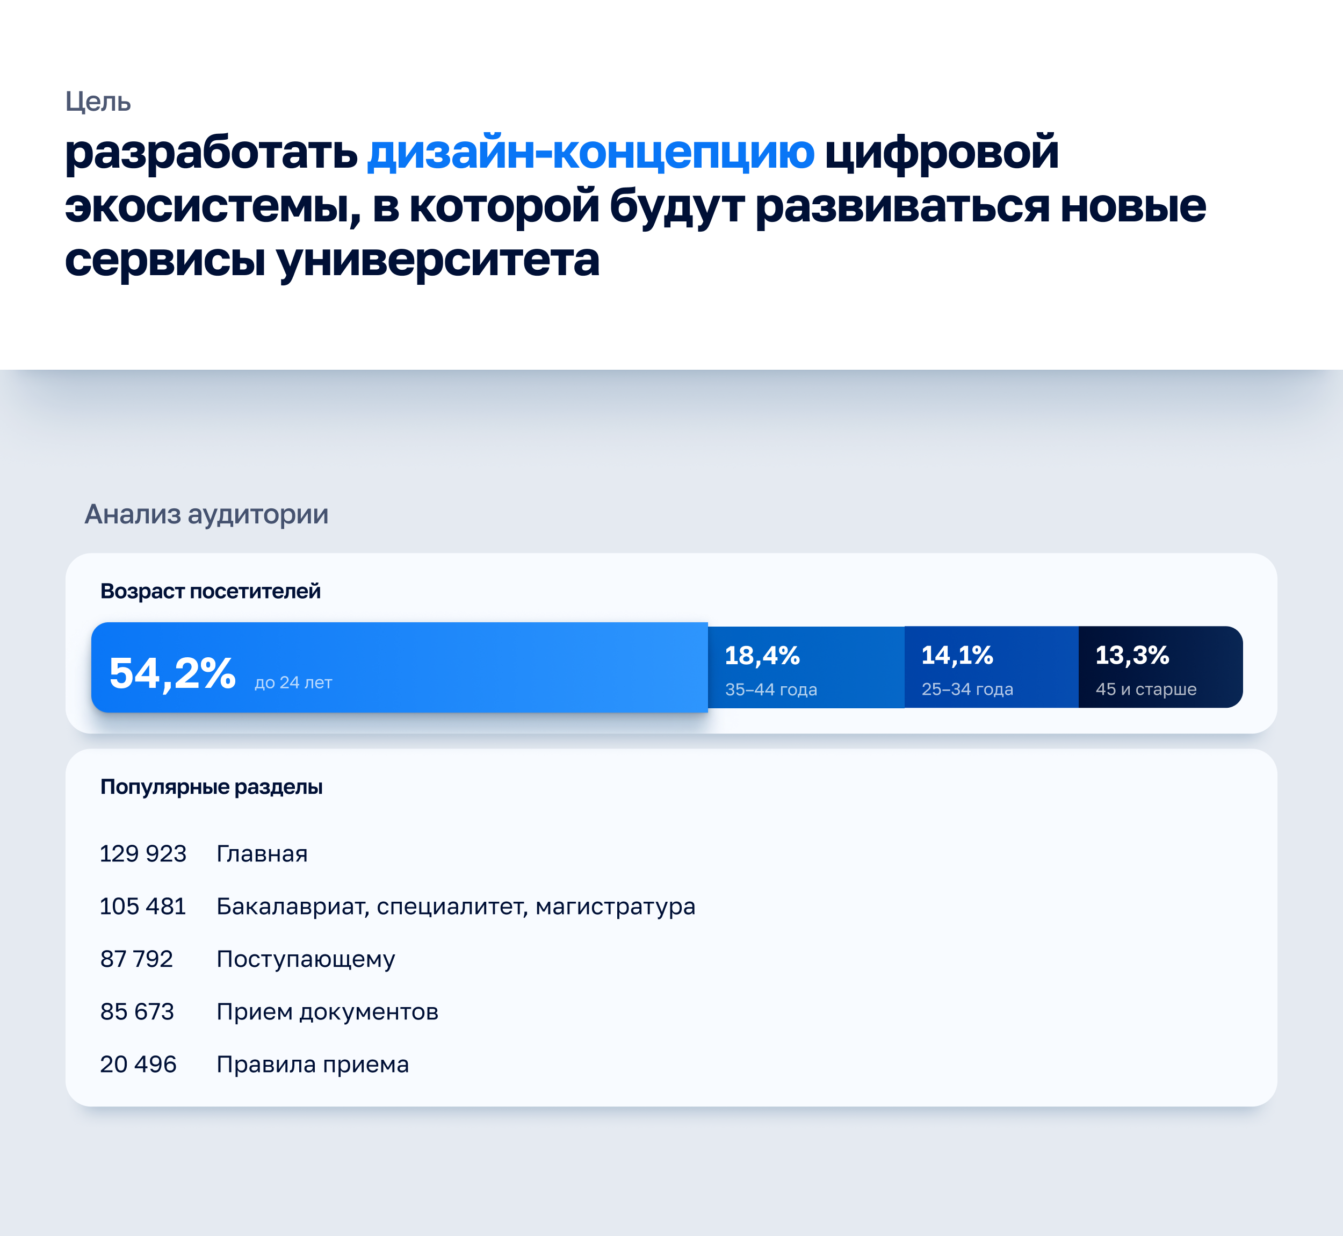Open the "Главная" section entry
The image size is (1343, 1236).
tap(262, 854)
